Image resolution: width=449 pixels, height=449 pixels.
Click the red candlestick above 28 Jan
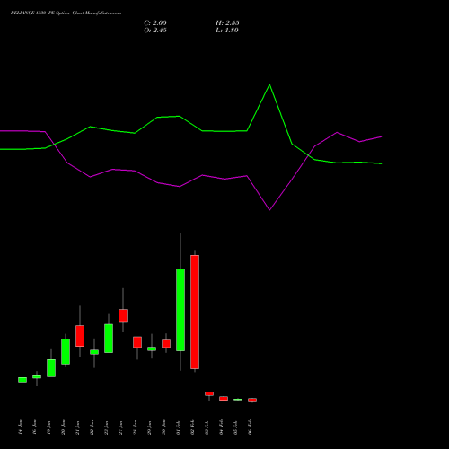pos(137,342)
